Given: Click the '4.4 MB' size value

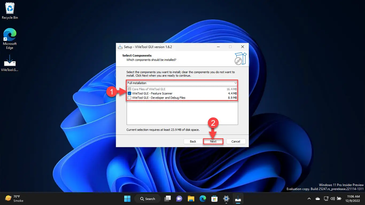Looking at the screenshot, I should [x=232, y=93].
